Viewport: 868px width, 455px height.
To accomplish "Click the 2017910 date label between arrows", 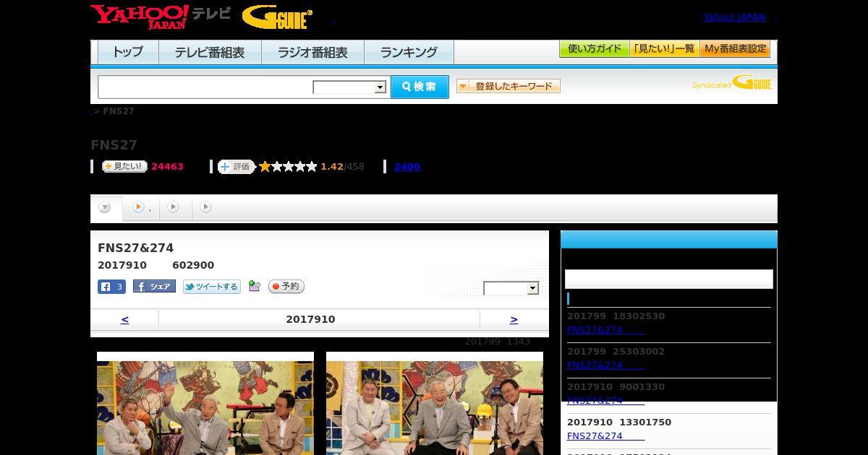I will tap(310, 319).
